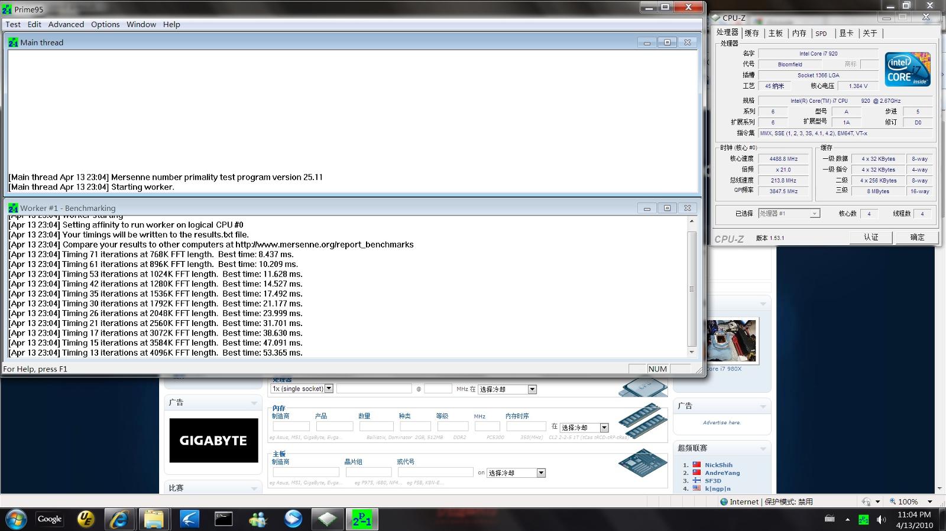946x531 pixels.
Task: Switch to CPU-Z SPD tab
Action: [821, 33]
